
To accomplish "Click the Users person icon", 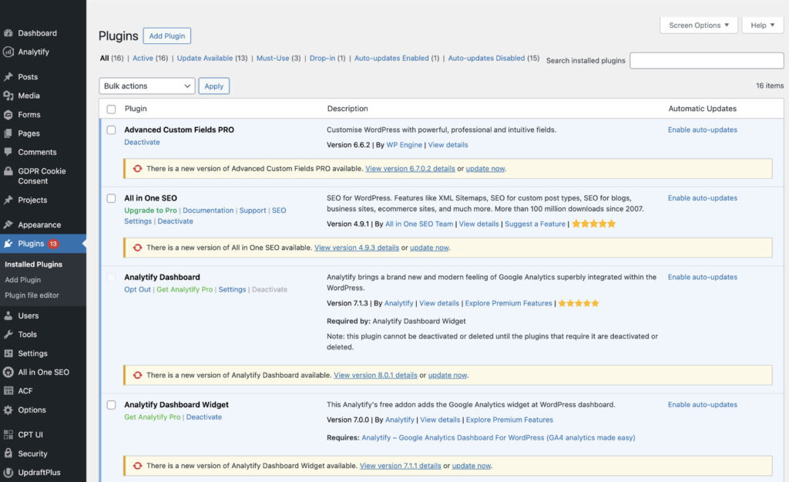I will (x=8, y=315).
